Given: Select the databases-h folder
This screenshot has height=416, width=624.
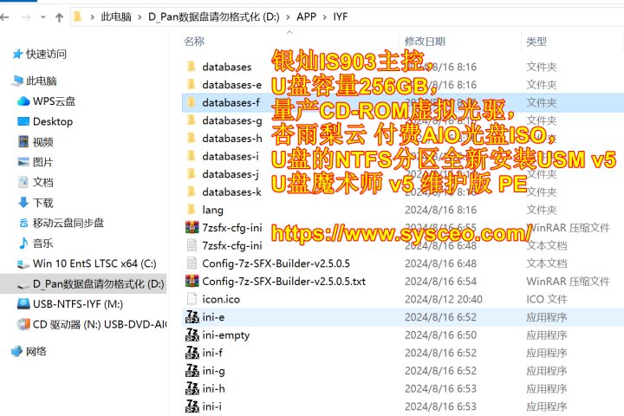Looking at the screenshot, I should click(x=232, y=139).
